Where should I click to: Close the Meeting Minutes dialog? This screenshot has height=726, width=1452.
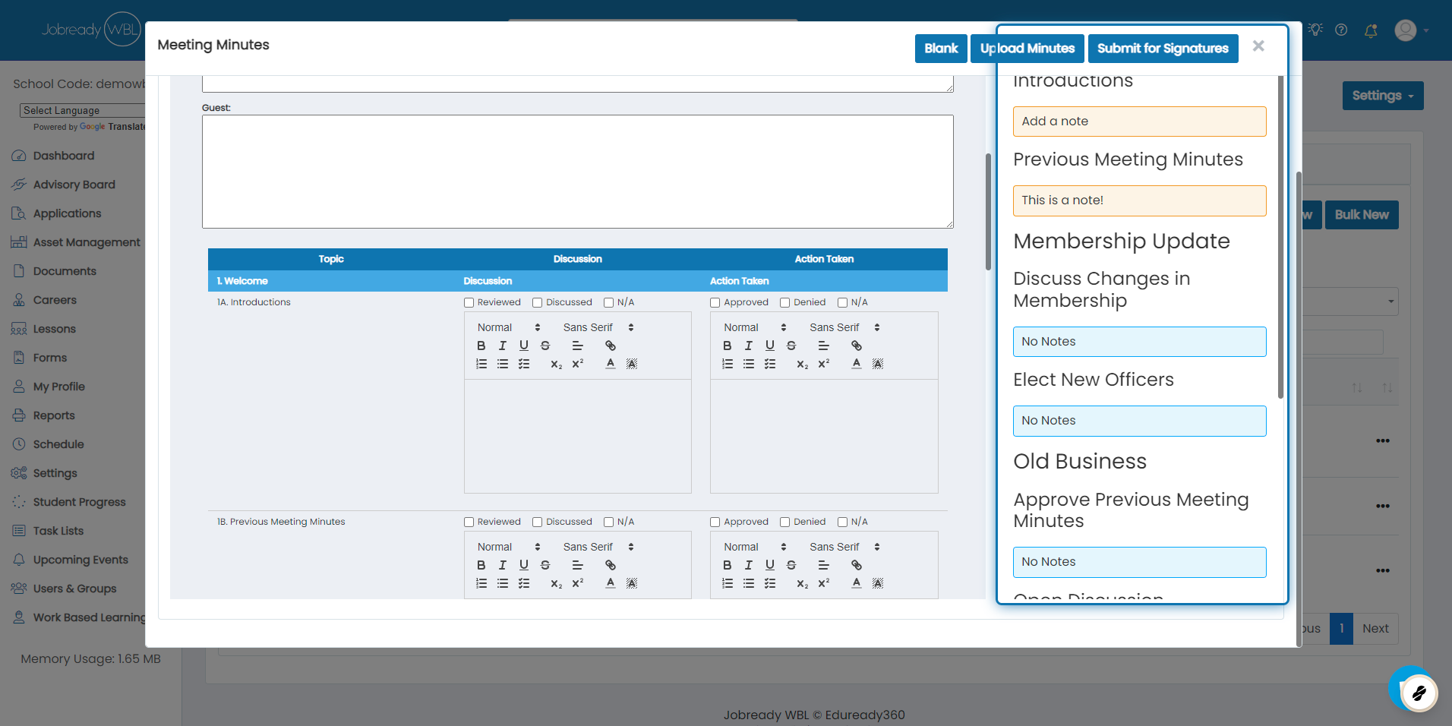coord(1258,46)
